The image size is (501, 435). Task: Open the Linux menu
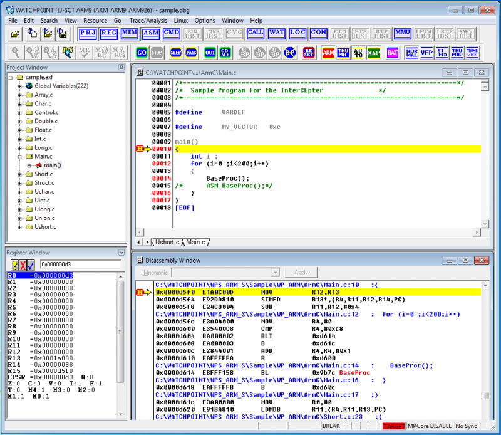pos(181,21)
